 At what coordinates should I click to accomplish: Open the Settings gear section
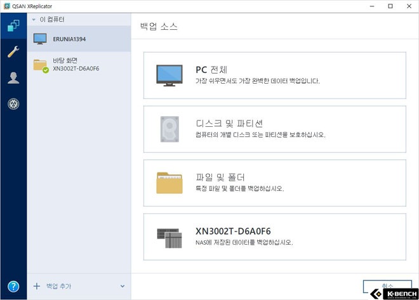[x=13, y=104]
